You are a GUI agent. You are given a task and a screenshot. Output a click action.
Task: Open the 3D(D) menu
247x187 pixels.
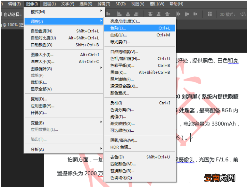pos(120,4)
